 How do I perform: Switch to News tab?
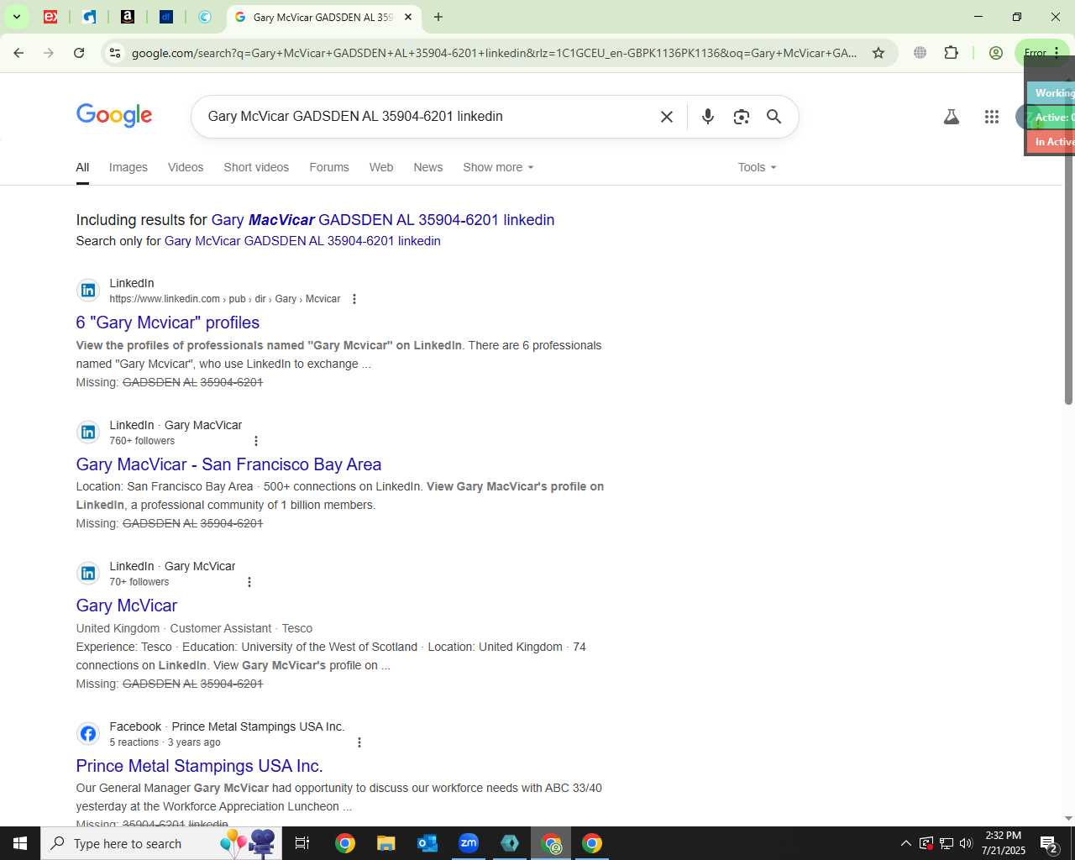pyautogui.click(x=428, y=167)
